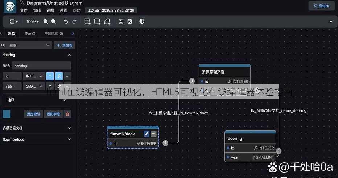Viewport: 338px width, 178px height.
Task: Open the 编辑 menu
Action: [x=37, y=11]
